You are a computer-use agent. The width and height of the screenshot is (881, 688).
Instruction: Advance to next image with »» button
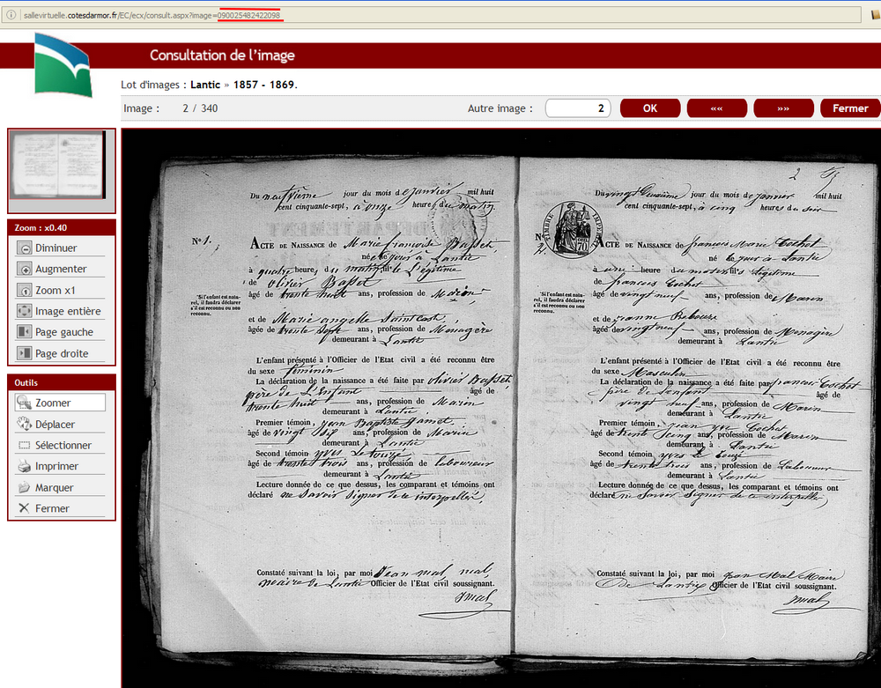783,108
